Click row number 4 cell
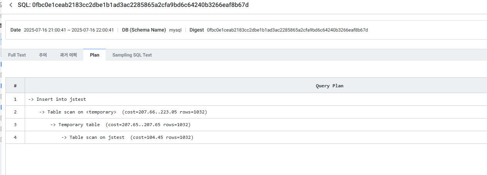The height and width of the screenshot is (175, 487). (15, 137)
